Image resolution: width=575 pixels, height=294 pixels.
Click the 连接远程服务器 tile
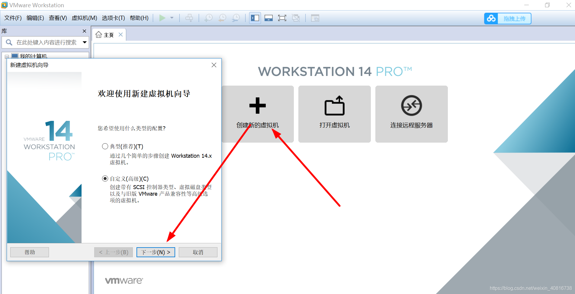(412, 114)
